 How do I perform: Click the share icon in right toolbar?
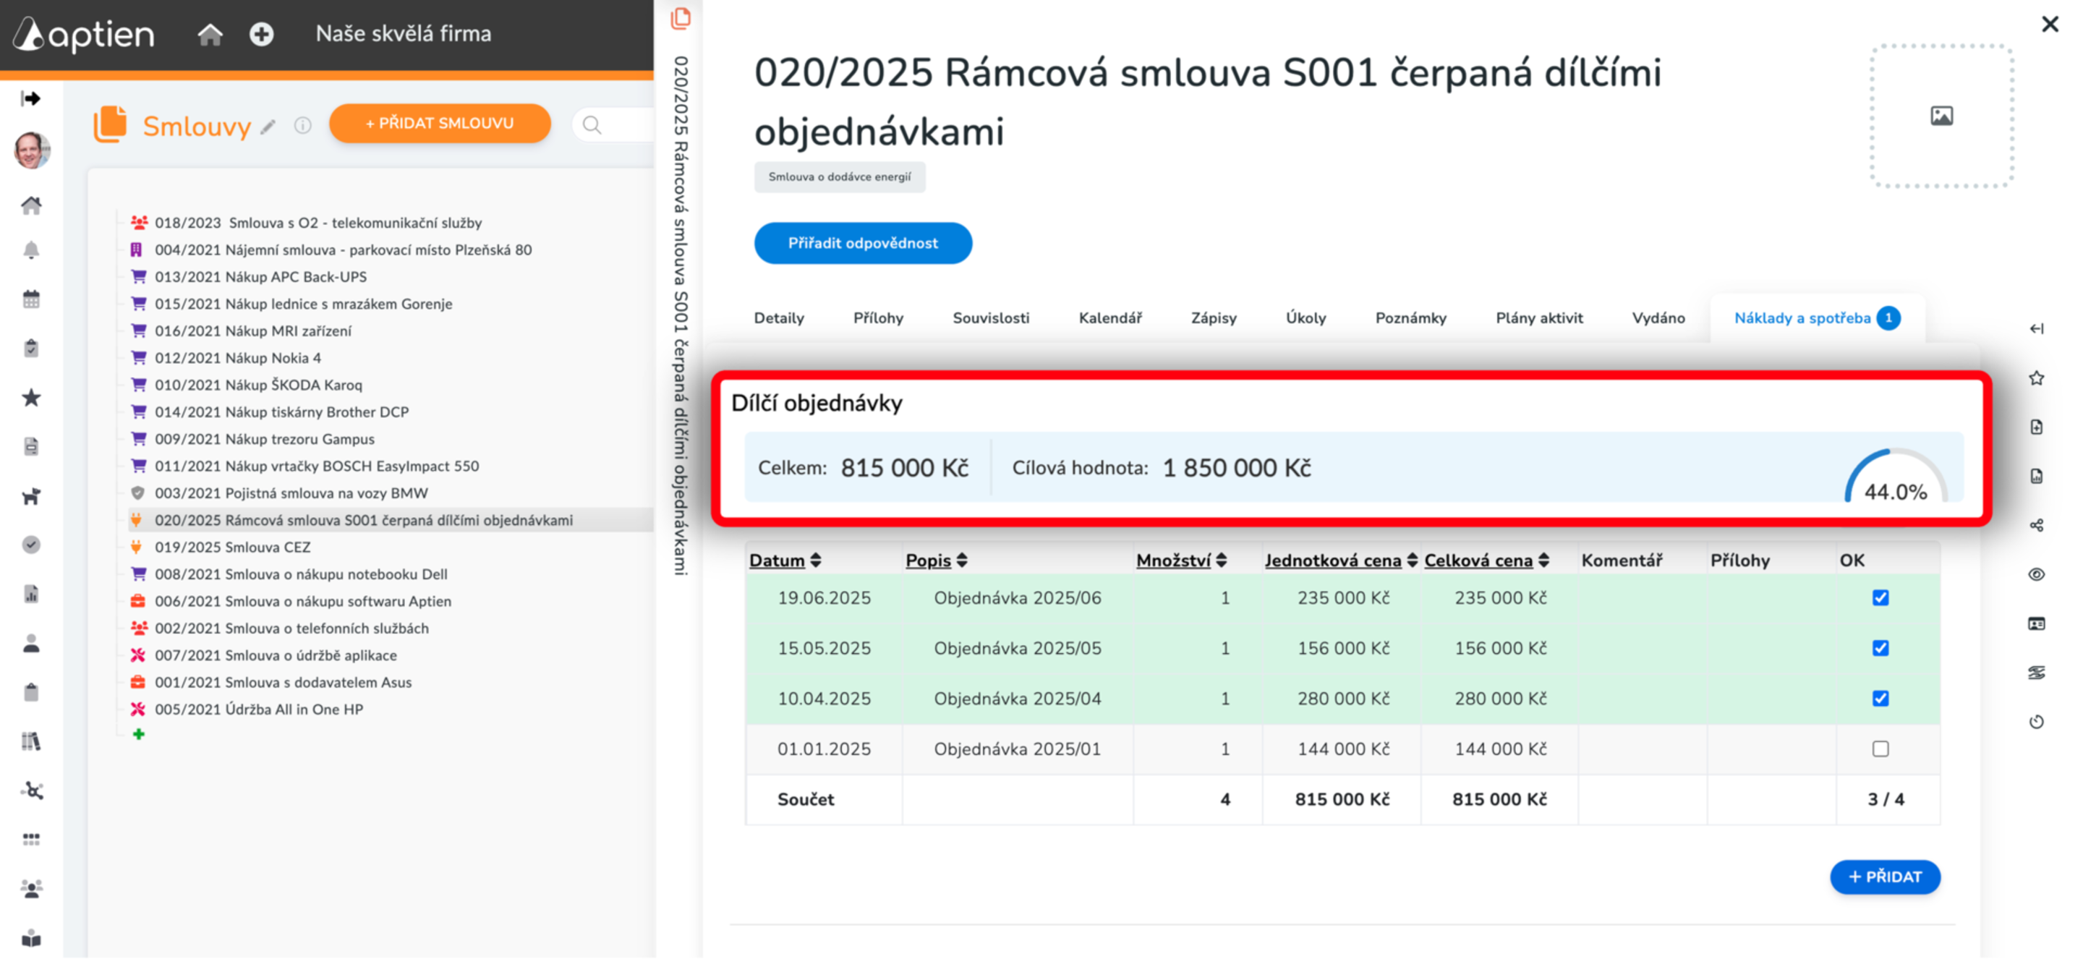click(2036, 525)
